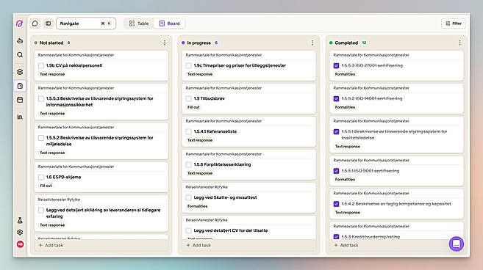This screenshot has width=483, height=270.
Task: Open the AI assistant robot icon in sidebar
Action: [x=20, y=41]
